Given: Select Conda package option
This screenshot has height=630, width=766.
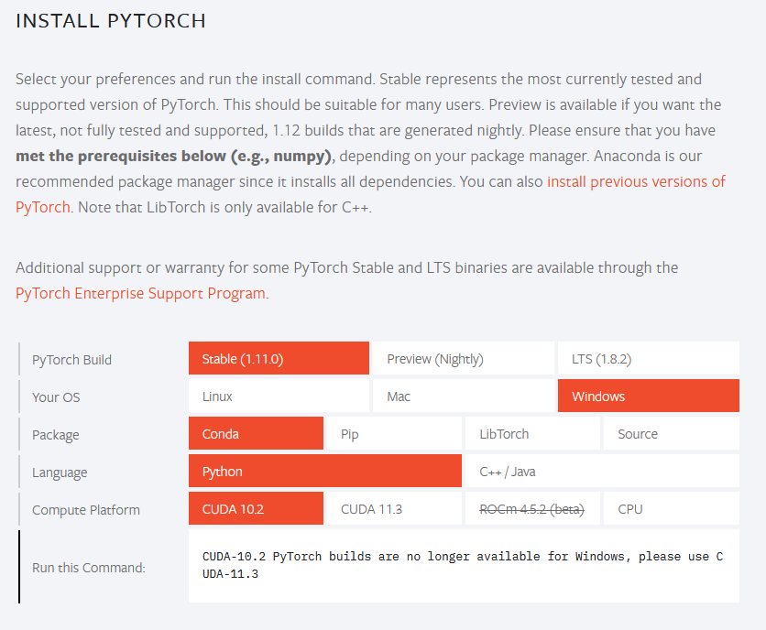Looking at the screenshot, I should (x=256, y=434).
